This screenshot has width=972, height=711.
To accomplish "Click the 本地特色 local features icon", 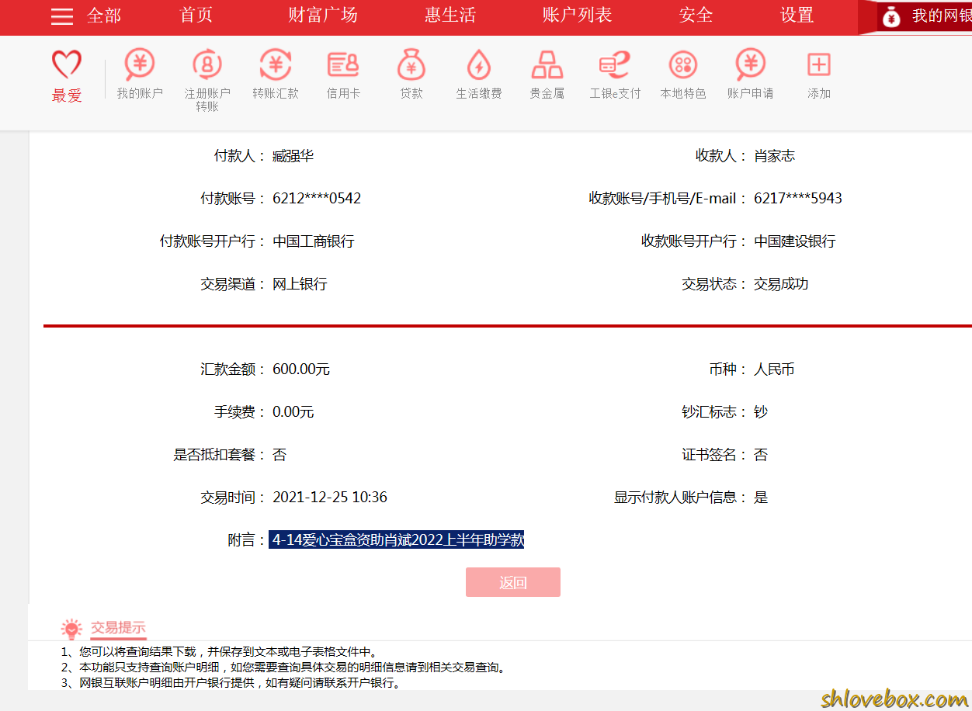I will 683,64.
